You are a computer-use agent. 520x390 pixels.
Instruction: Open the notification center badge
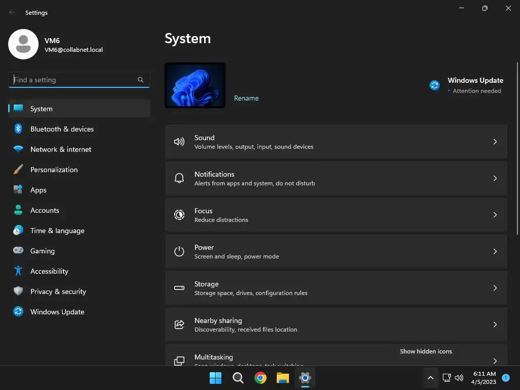506,377
